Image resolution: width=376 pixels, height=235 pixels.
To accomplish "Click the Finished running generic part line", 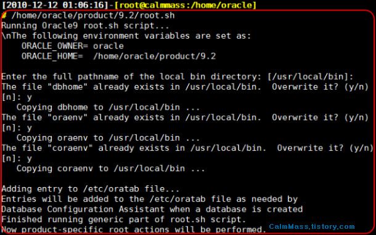I will tap(124, 220).
